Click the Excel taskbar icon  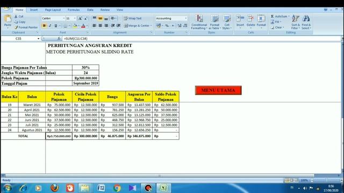[163, 188]
